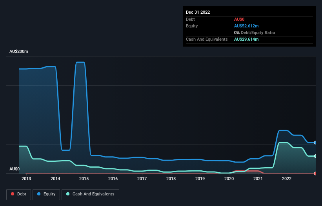The width and height of the screenshot is (322, 206).
Task: Click the teal Cash endpoint marker
Action: click(315, 156)
